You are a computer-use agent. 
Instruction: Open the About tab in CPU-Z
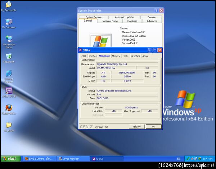coord(145,56)
